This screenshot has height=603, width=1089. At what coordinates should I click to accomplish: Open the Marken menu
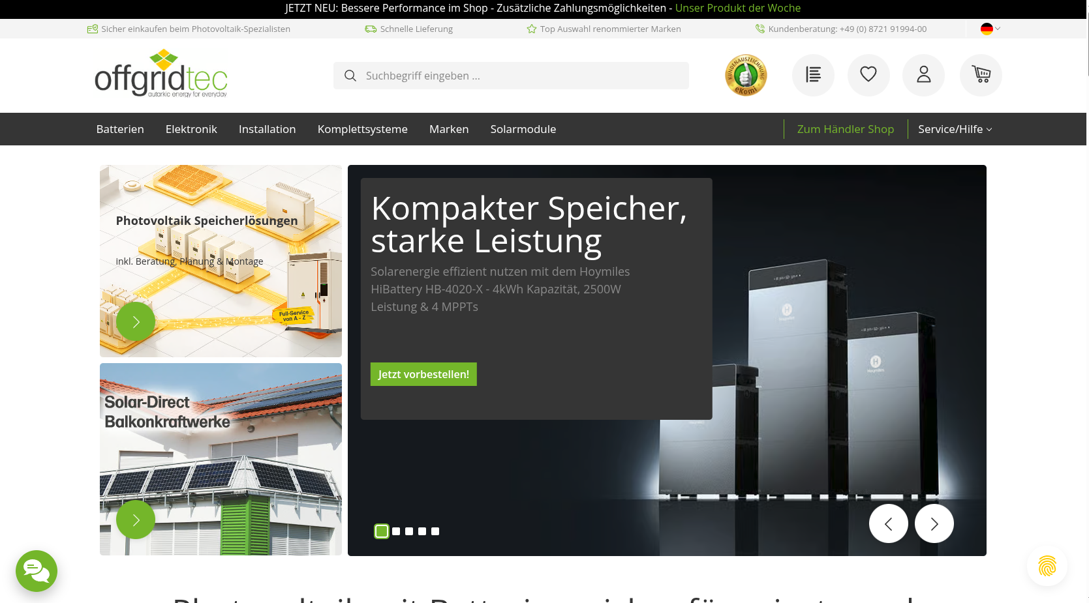tap(449, 129)
